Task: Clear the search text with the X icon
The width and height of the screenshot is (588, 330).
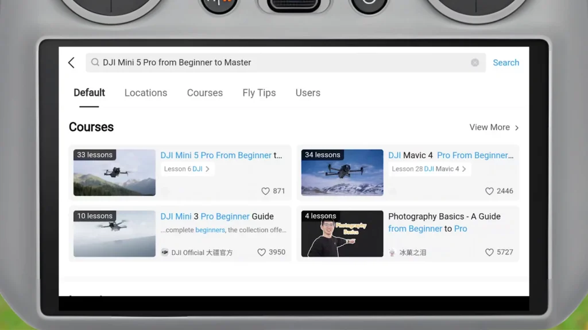Action: [474, 62]
